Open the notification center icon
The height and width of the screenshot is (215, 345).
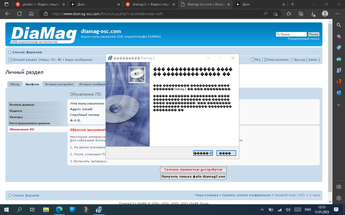pos(336,210)
